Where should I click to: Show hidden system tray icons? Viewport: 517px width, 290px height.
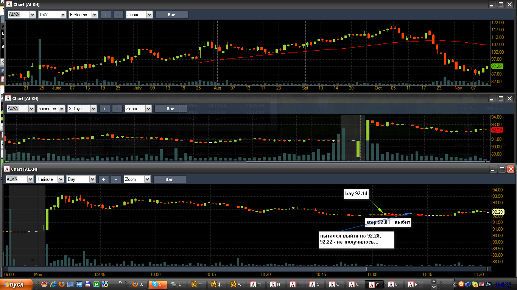pyautogui.click(x=455, y=284)
